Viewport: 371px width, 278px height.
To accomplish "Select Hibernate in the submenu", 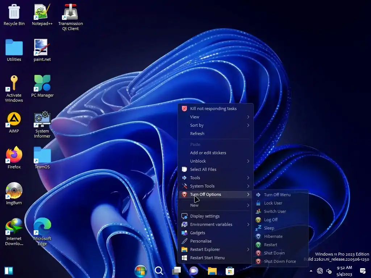I will coord(280,236).
